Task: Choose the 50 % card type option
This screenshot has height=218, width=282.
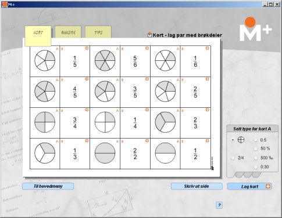Action: tap(256, 149)
